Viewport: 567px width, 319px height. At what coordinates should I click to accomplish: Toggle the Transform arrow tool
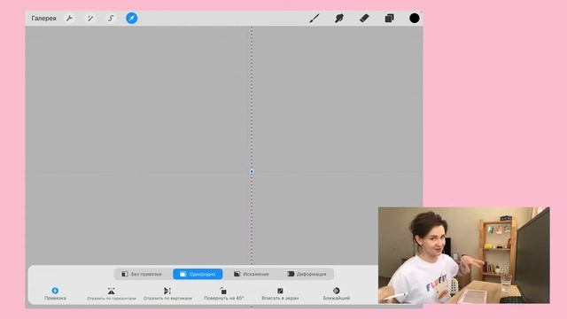click(132, 18)
